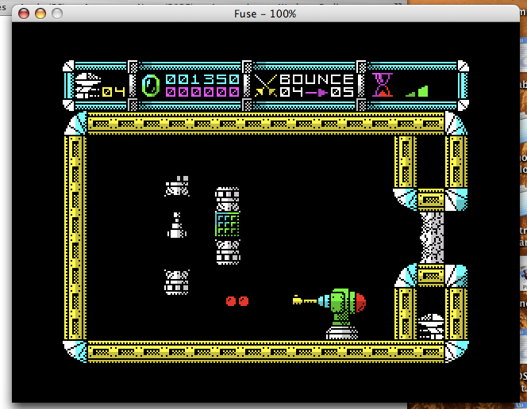Click the pair of red balls

(x=237, y=301)
